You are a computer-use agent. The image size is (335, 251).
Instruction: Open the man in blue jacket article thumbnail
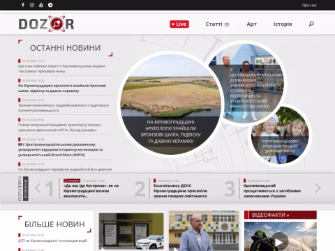204,231
